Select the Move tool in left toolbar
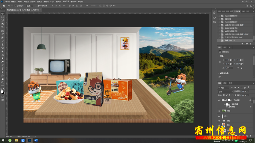This screenshot has height=143, width=255. 2,13
